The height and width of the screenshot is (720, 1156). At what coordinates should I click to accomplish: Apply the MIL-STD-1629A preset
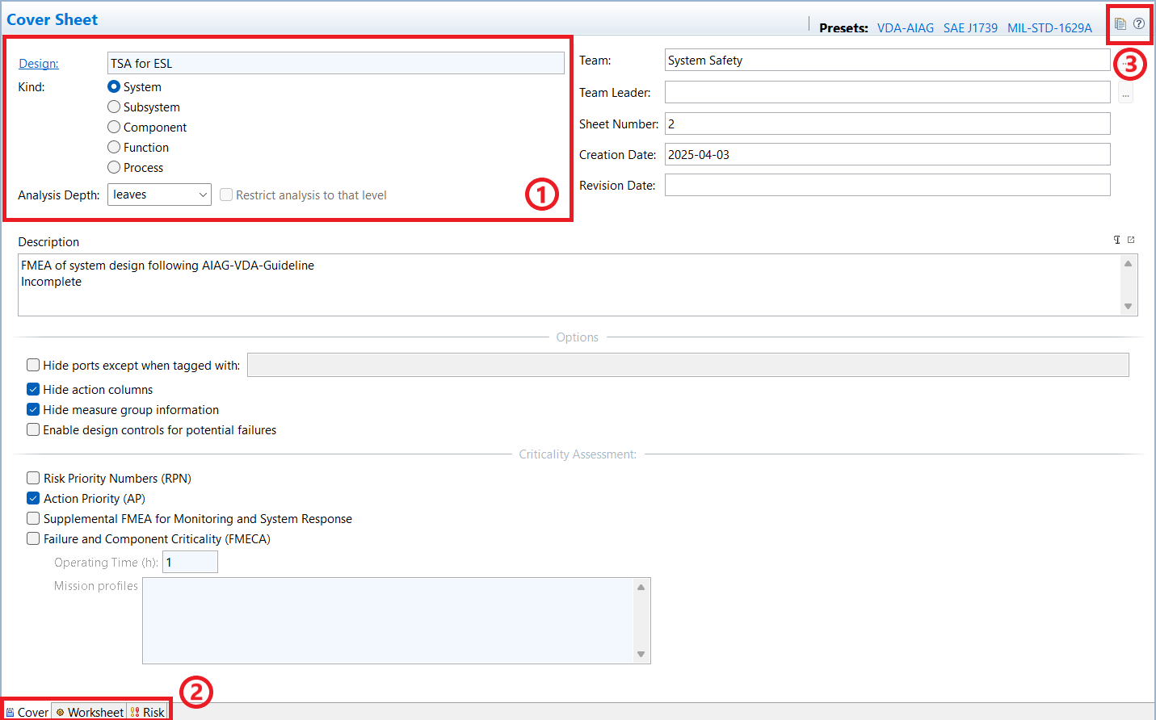pyautogui.click(x=1049, y=28)
